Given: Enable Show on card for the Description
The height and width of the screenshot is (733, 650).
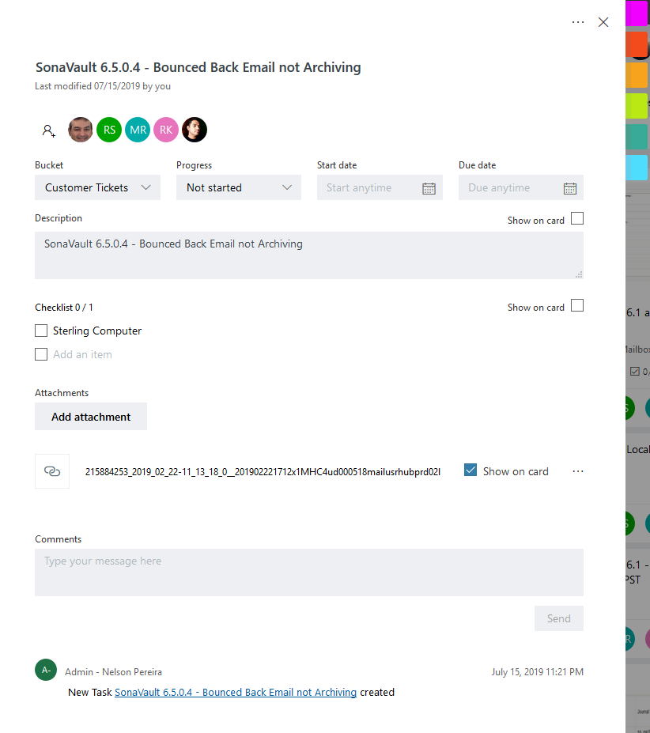Looking at the screenshot, I should (577, 220).
